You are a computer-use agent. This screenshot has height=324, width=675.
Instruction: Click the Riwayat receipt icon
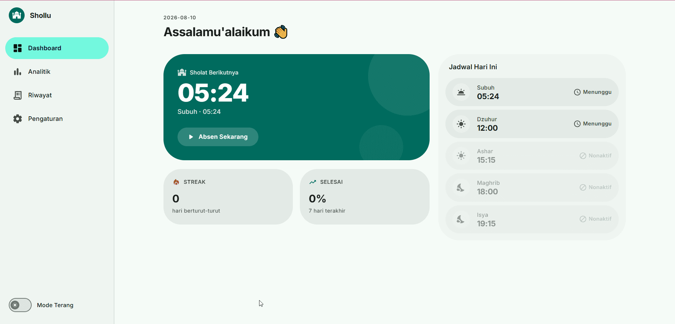click(x=18, y=95)
